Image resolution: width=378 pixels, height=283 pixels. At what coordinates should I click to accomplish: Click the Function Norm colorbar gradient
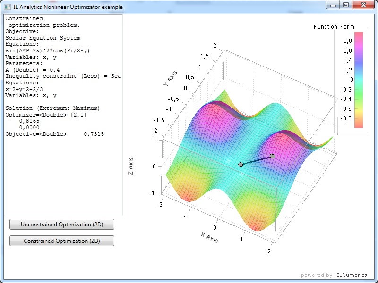click(x=359, y=80)
